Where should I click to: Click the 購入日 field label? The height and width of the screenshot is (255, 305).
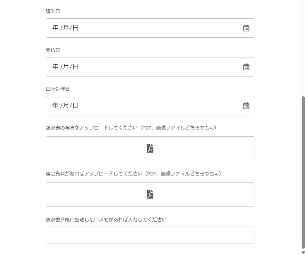tap(53, 11)
